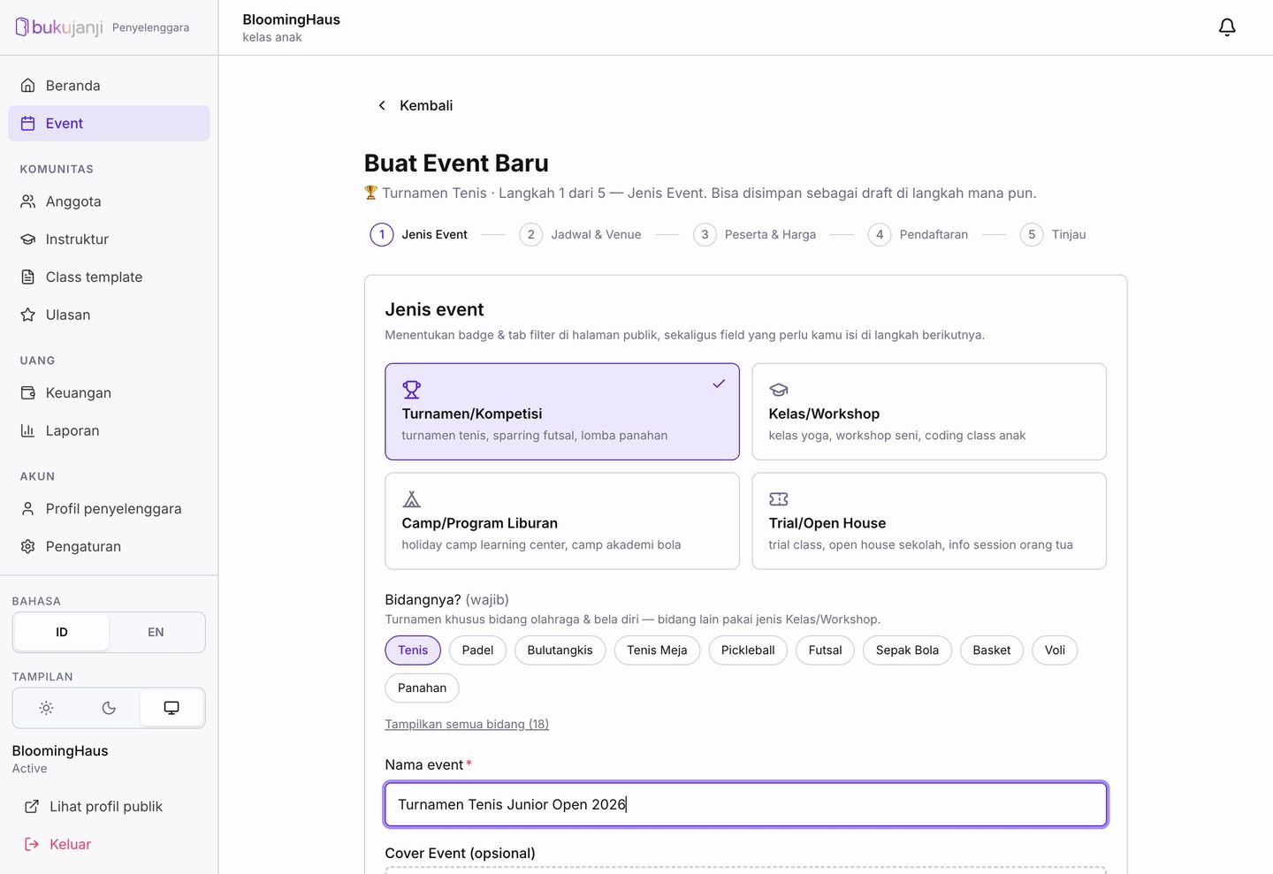Click the Nama event input field
Screen dimensions: 1273x874
[746, 805]
